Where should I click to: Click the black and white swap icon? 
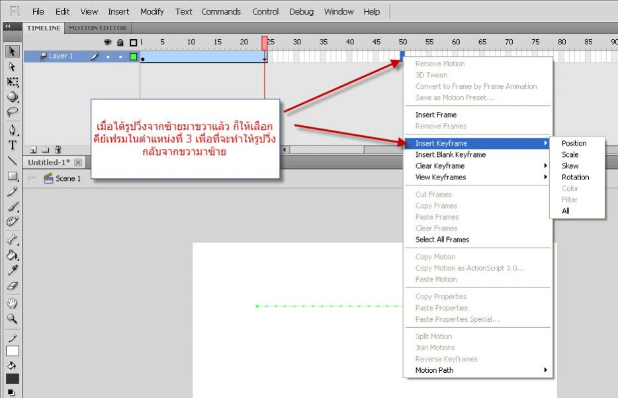11,393
